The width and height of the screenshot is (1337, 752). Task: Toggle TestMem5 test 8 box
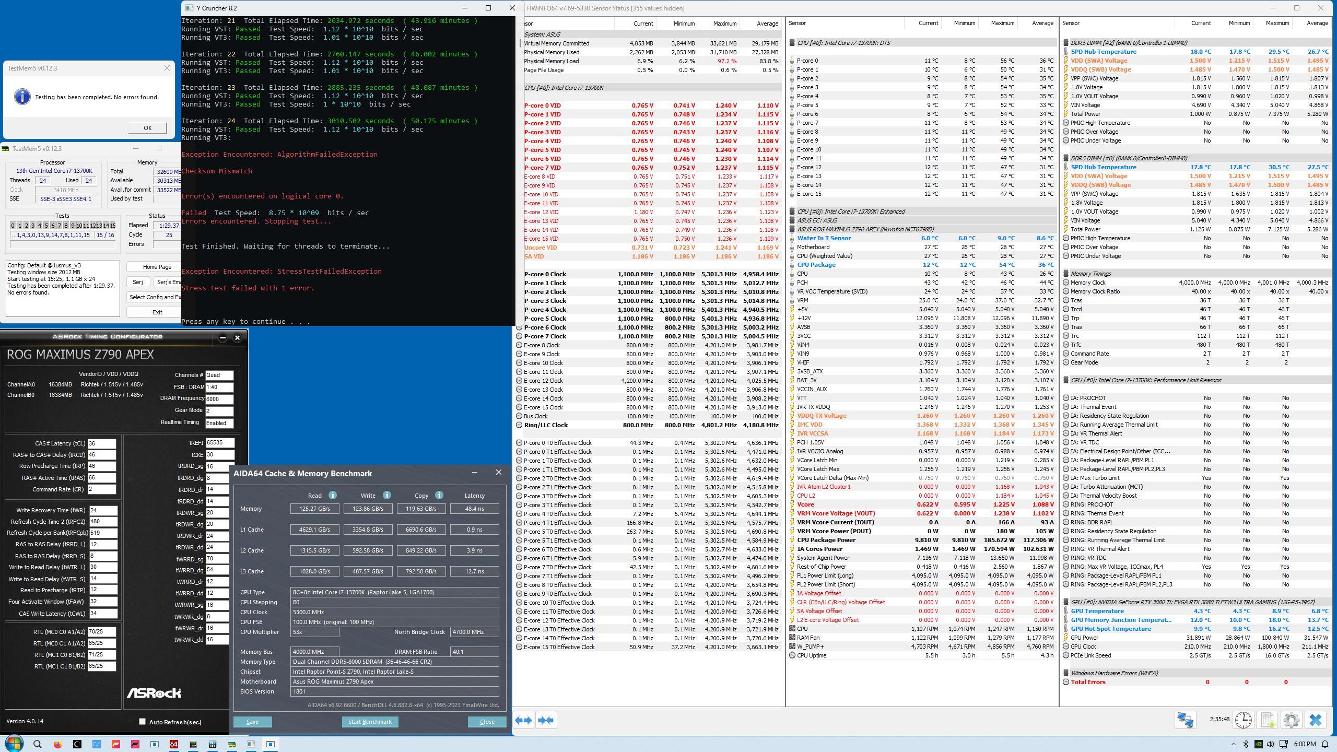point(66,226)
